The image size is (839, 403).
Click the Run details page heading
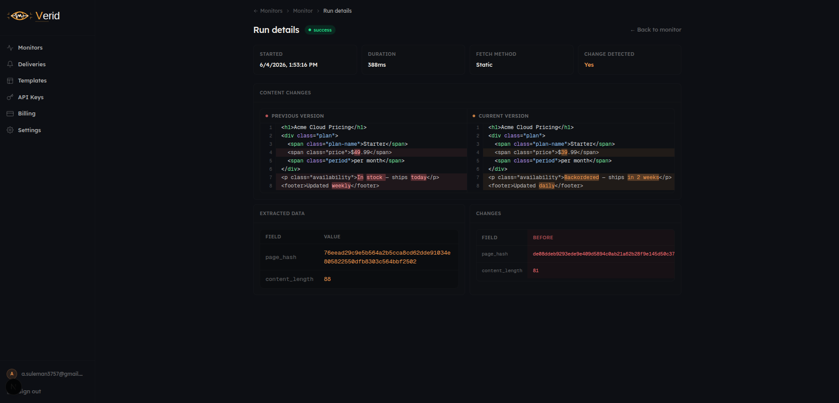(x=276, y=30)
